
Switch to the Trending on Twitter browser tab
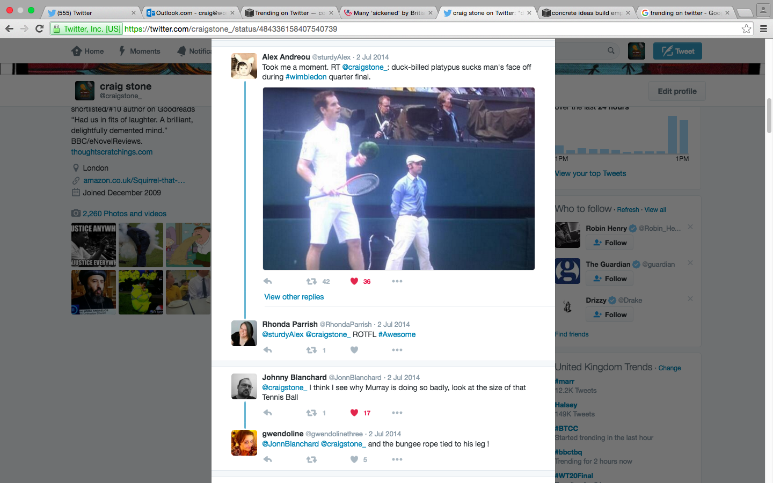(290, 13)
